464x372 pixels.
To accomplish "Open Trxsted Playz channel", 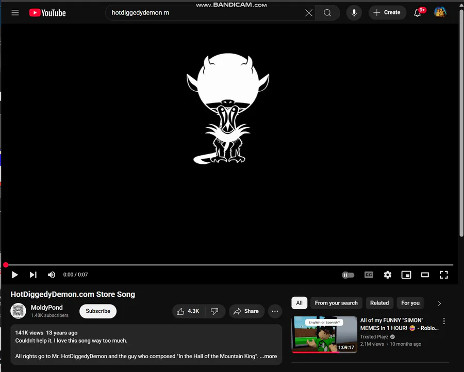I will coord(374,337).
